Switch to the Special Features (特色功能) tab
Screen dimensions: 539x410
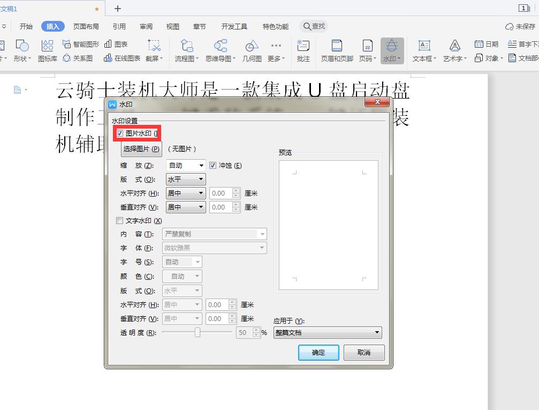tap(275, 26)
